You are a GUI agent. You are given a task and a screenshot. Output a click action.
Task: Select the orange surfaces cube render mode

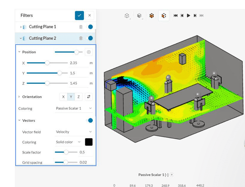[x=152, y=16]
